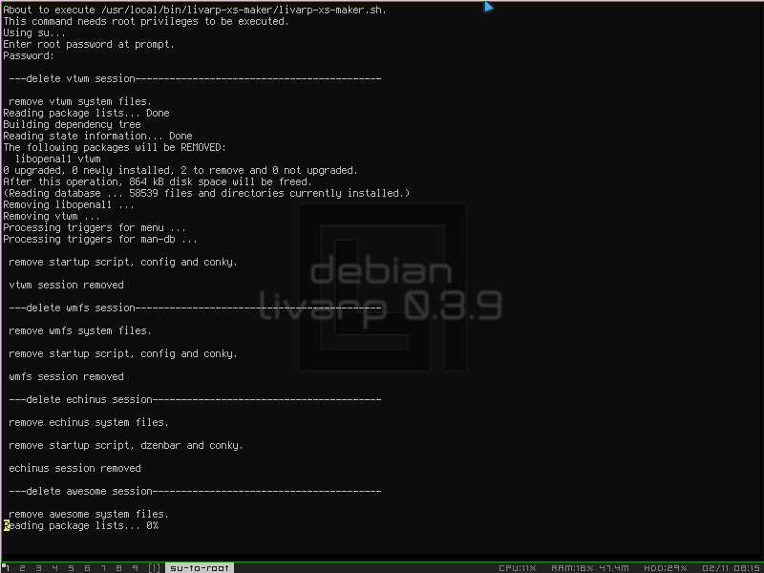Click the 'Building dependency tree' line

point(73,124)
